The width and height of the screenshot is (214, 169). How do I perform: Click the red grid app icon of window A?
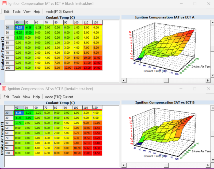(4, 3)
